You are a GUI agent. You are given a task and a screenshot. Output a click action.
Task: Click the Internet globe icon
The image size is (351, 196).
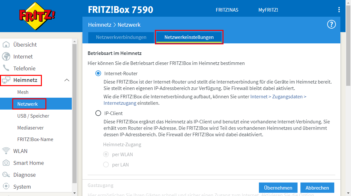[6, 57]
